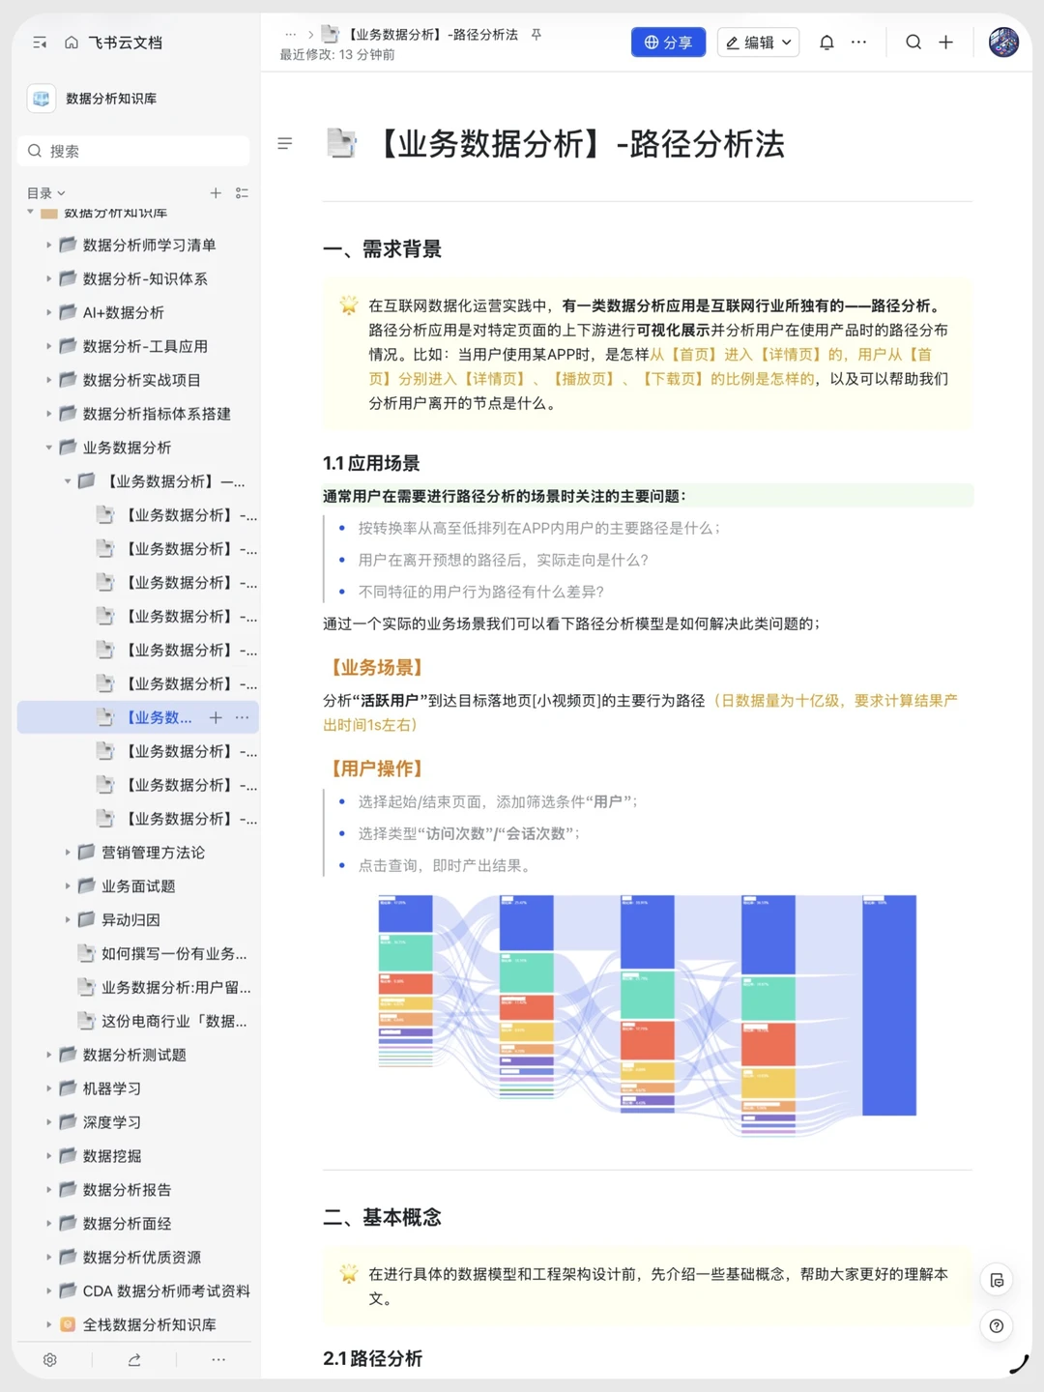
Task: Select 数据分析面经 folder
Action: 127,1224
